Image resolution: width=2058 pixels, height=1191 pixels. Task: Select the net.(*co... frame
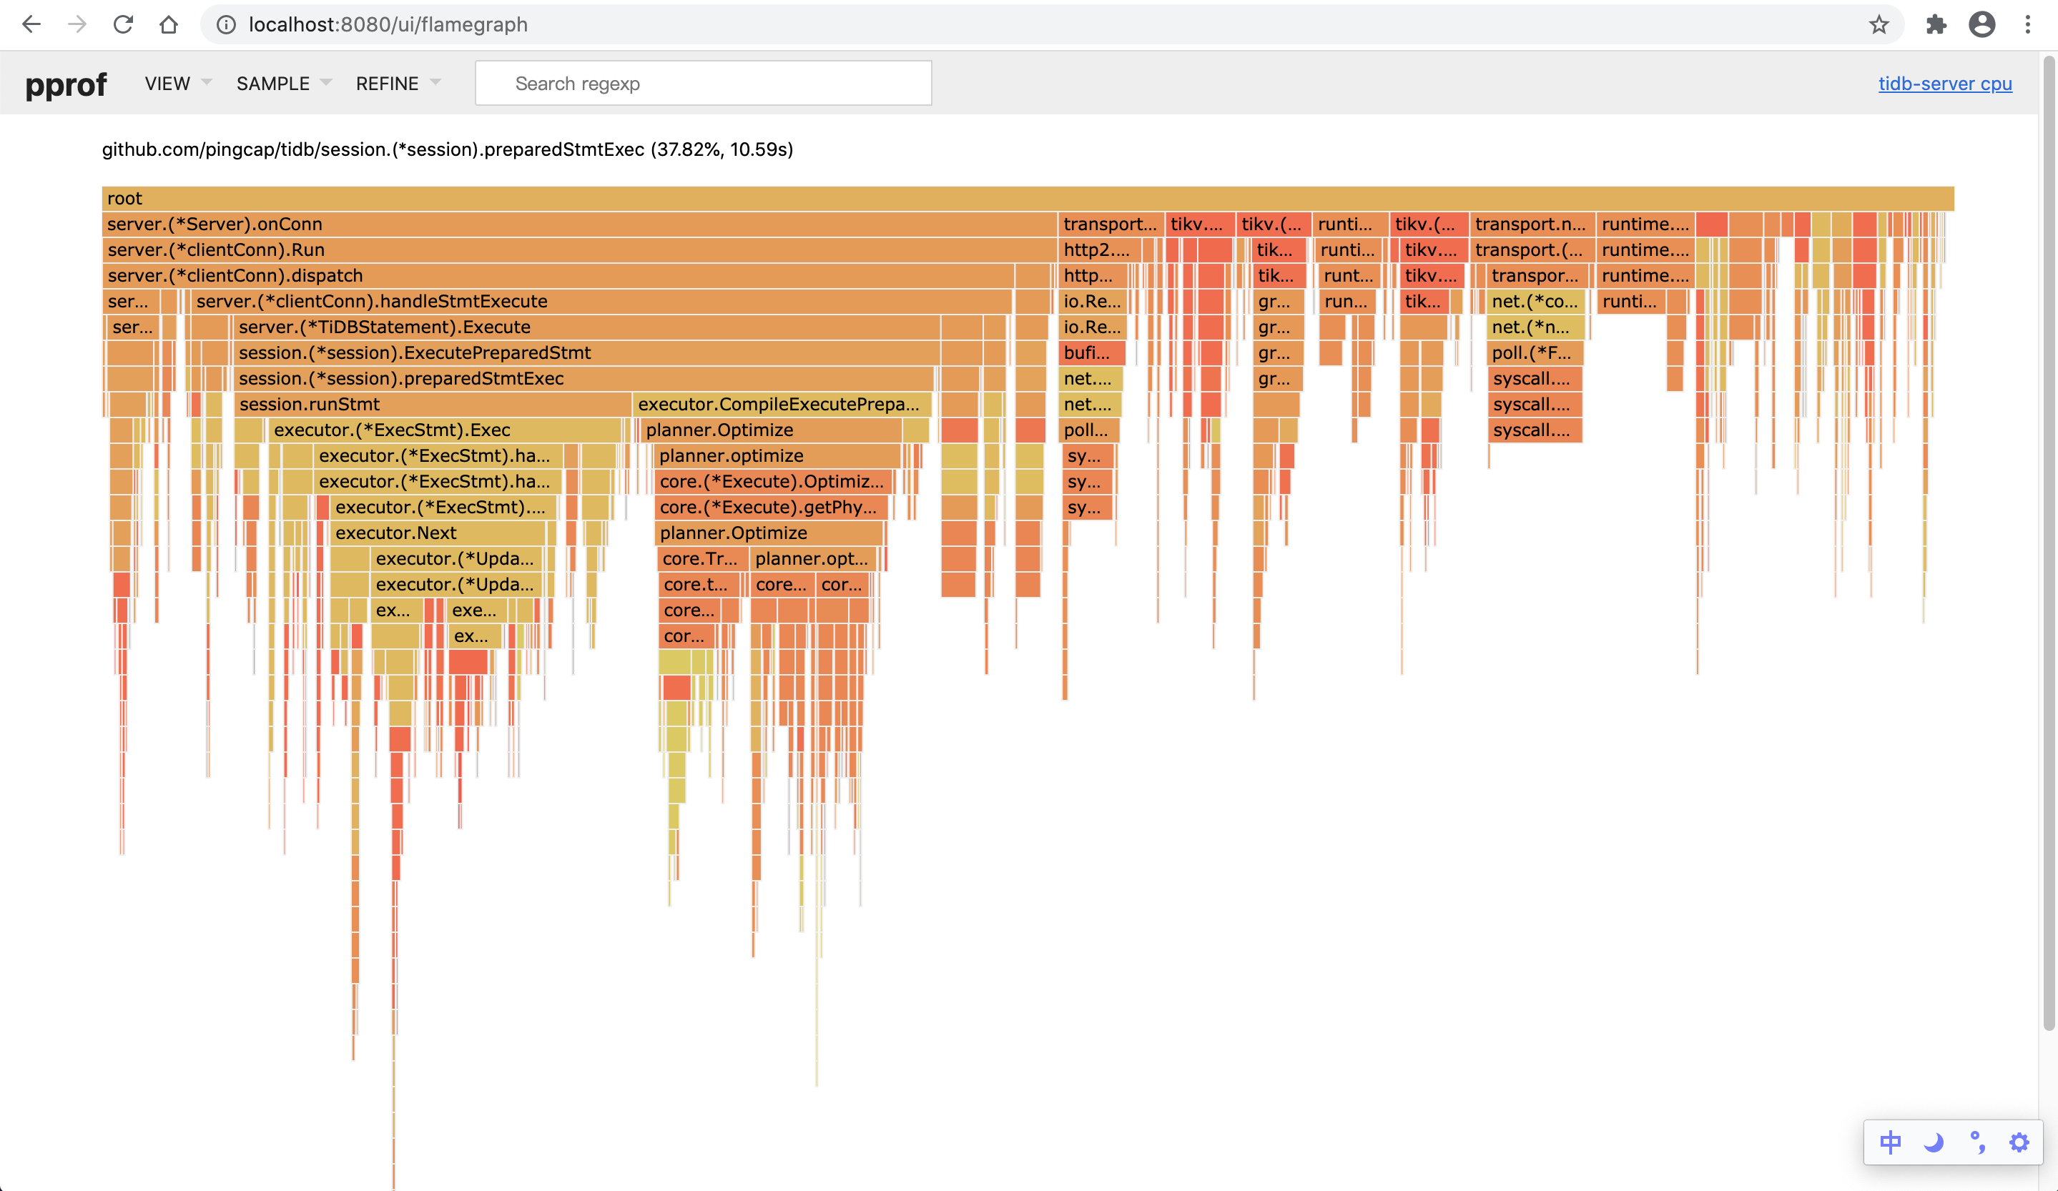(1535, 301)
